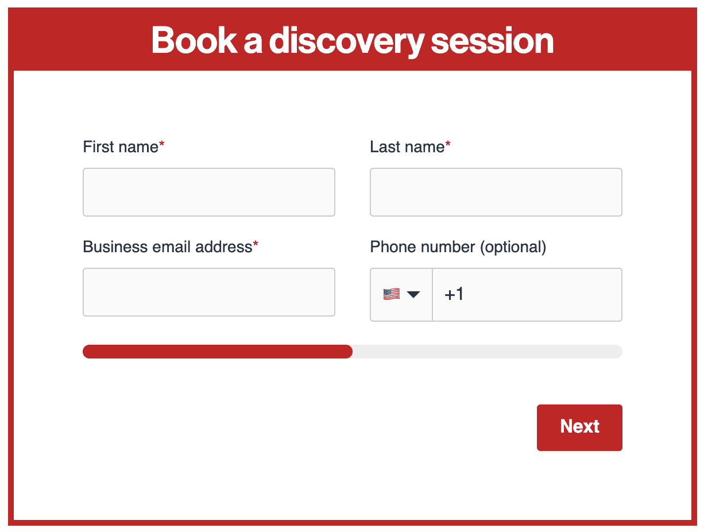This screenshot has width=704, height=532.
Task: Click the "(optional)" text beside Phone number
Action: coord(513,247)
